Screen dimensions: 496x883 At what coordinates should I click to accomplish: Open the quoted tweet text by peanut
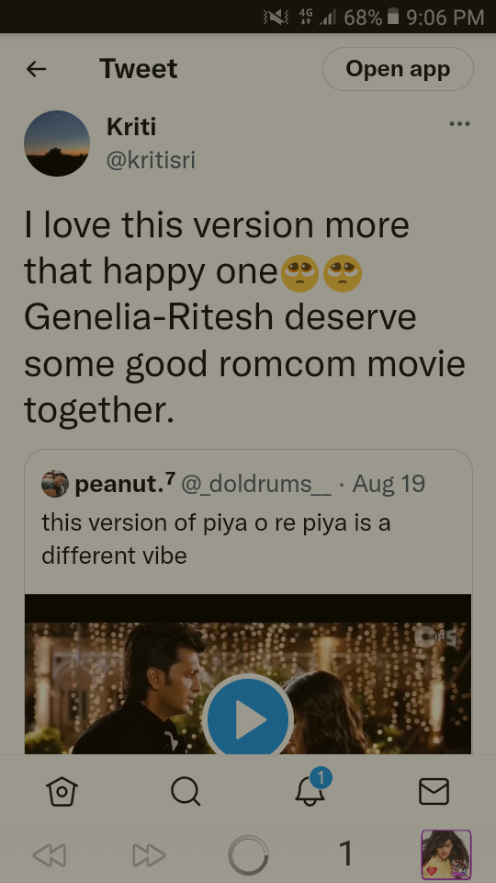[216, 540]
